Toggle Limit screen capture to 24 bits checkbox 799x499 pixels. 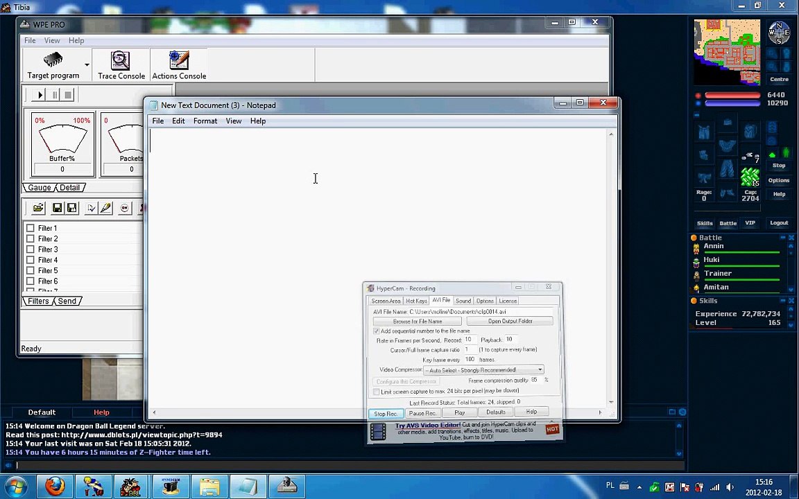pos(376,392)
